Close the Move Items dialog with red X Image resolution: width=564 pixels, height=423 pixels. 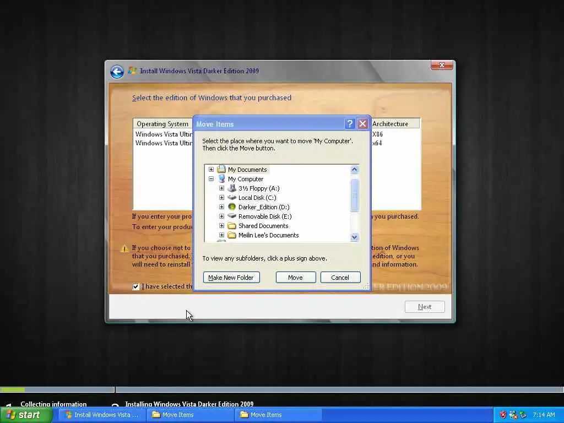pyautogui.click(x=362, y=124)
